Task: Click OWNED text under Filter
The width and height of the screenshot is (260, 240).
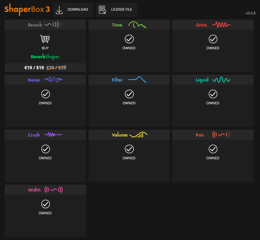Action: pyautogui.click(x=129, y=103)
